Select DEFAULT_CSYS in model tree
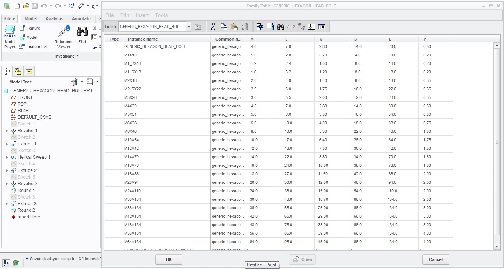This screenshot has width=504, height=269. [x=31, y=117]
